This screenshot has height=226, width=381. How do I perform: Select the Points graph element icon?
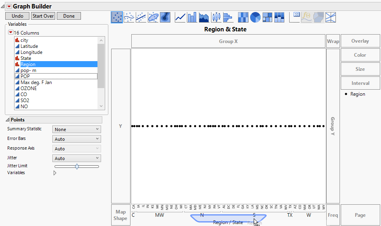pos(117,17)
